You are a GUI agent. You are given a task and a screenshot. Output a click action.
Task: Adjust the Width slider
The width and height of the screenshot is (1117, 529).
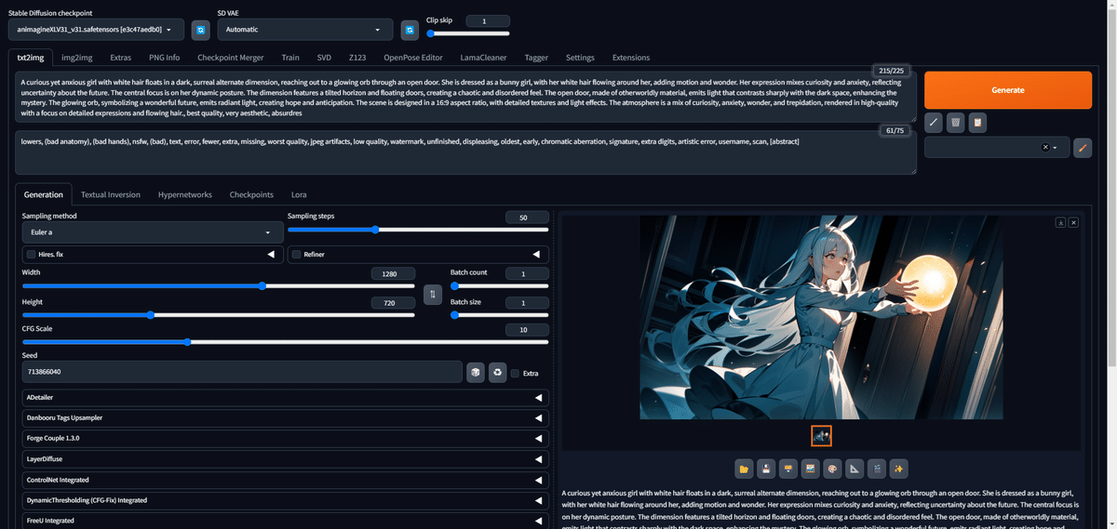pos(219,286)
